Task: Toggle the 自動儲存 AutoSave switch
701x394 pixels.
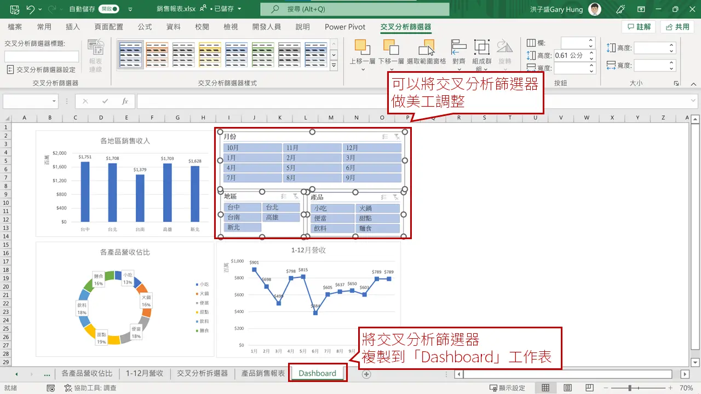Action: 110,9
